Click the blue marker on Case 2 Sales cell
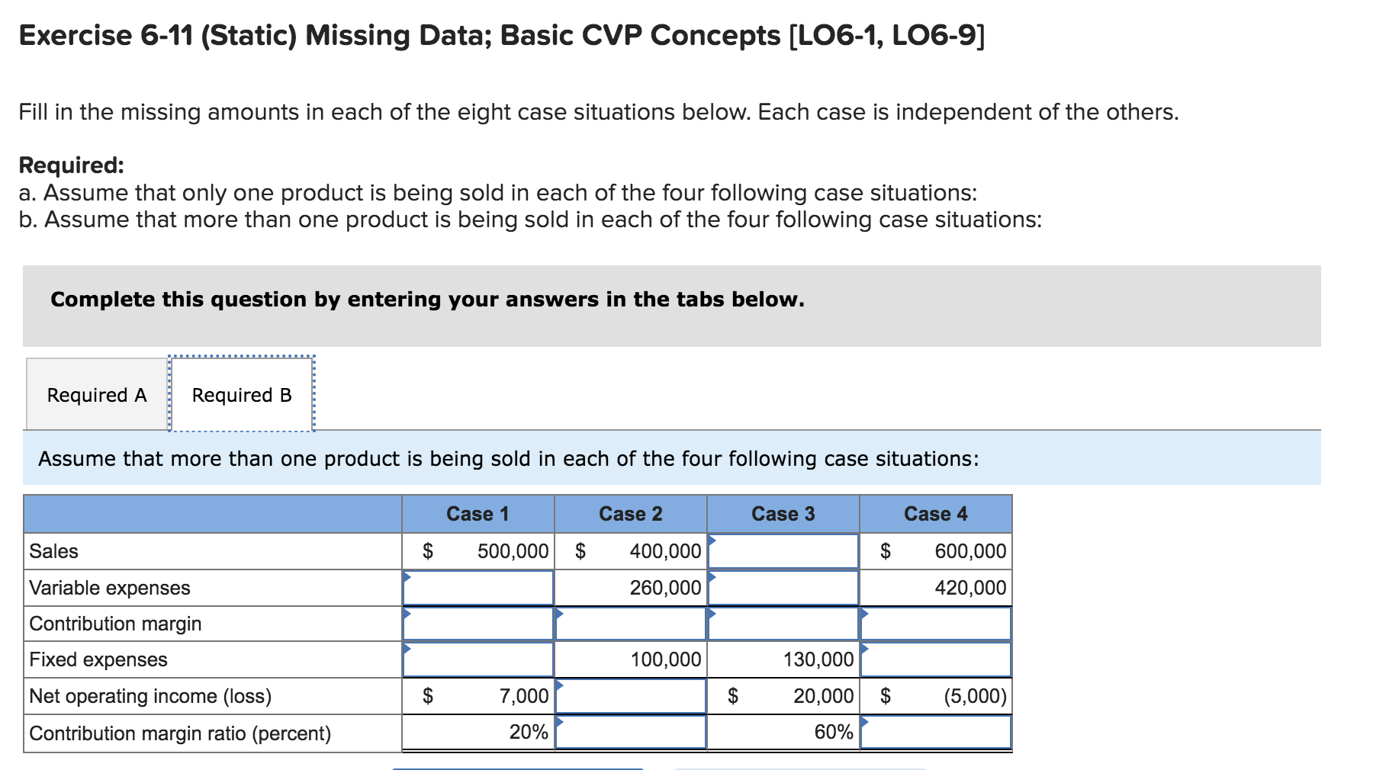 [x=710, y=541]
